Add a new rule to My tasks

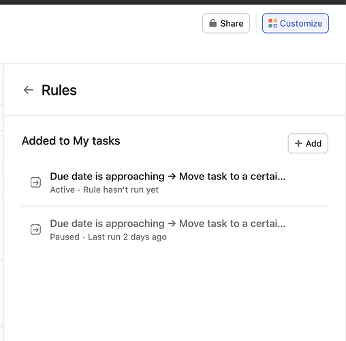pyautogui.click(x=308, y=143)
